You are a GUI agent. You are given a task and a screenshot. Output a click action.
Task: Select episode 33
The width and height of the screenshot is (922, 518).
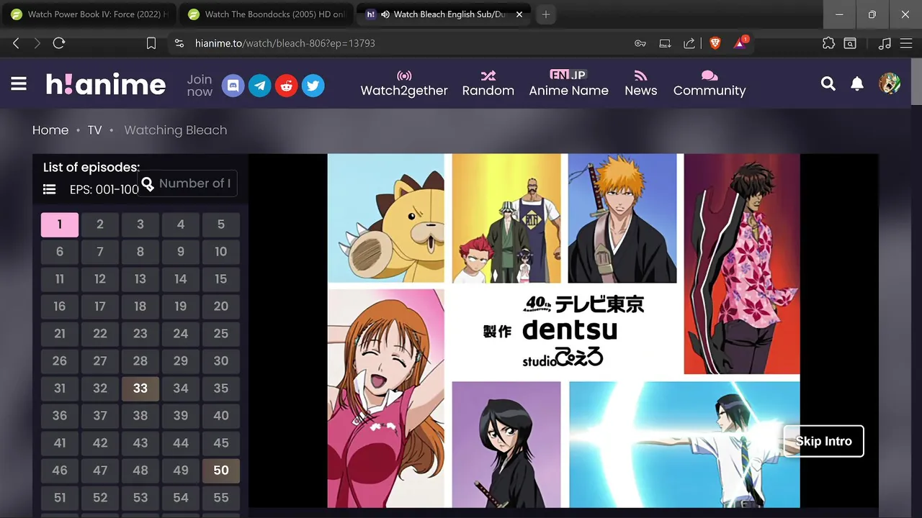[140, 388]
